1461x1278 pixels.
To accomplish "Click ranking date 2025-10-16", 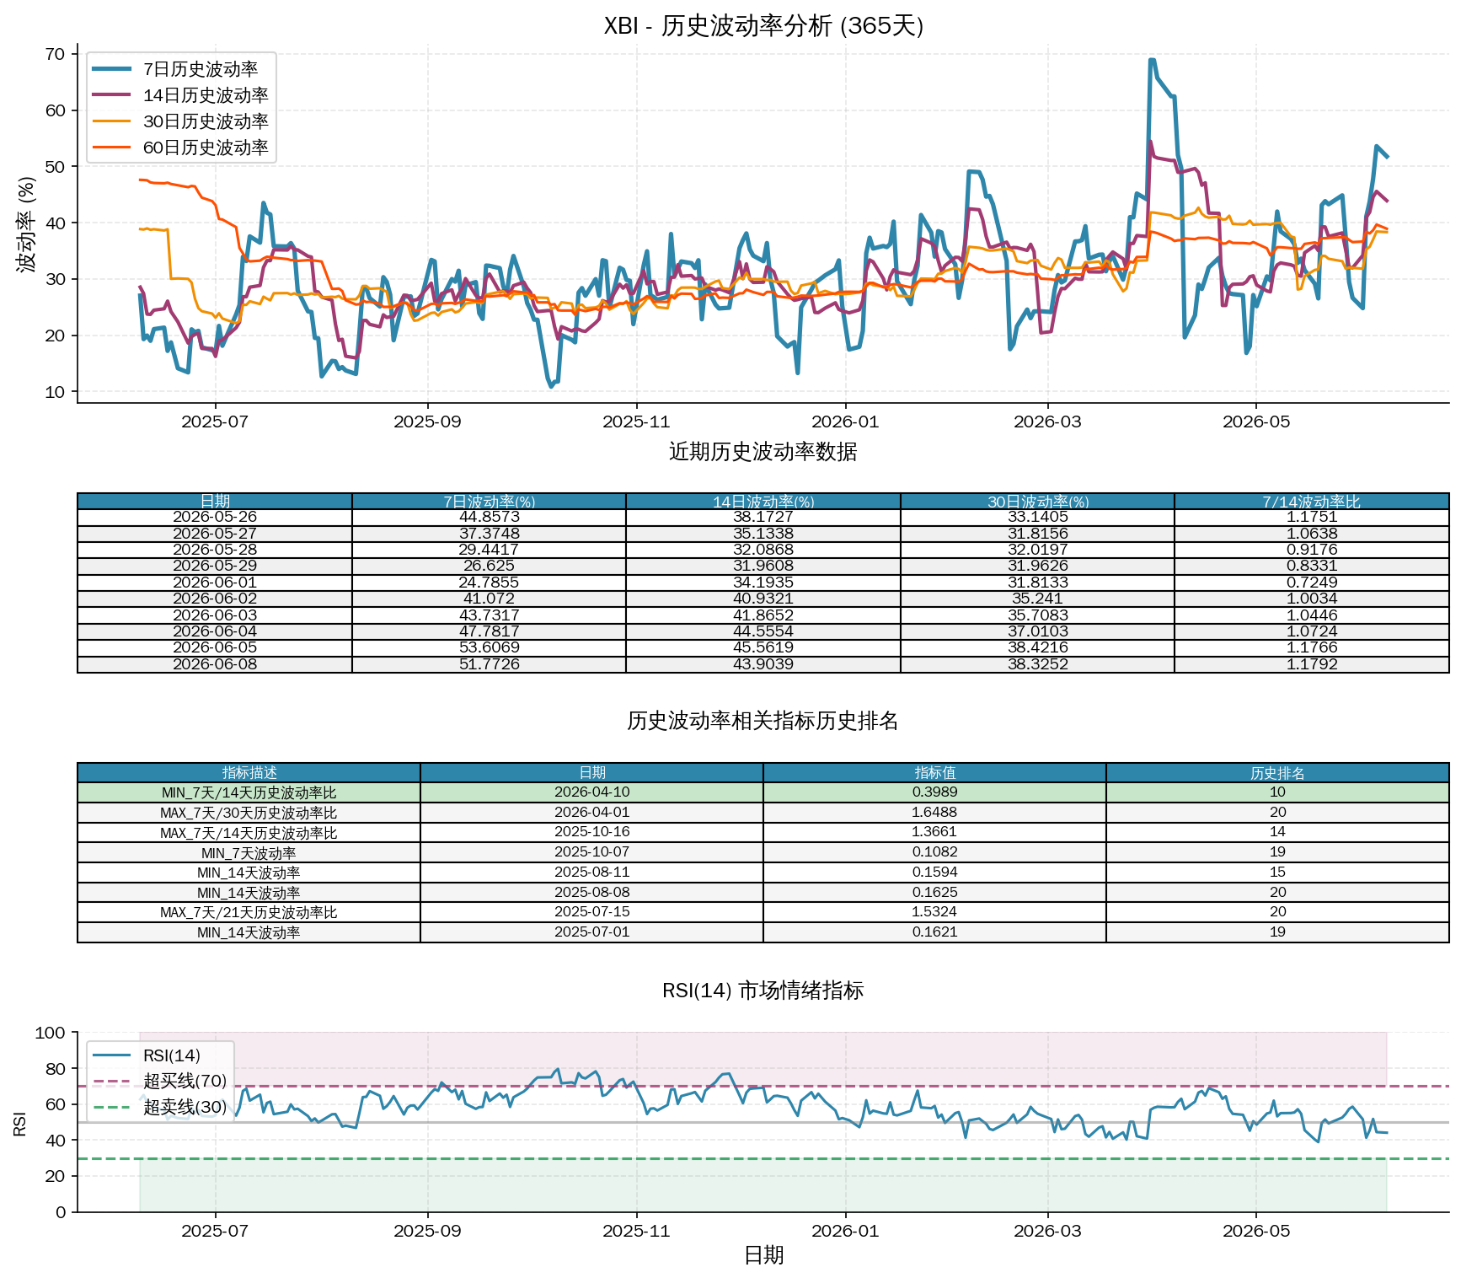I will (x=592, y=832).
